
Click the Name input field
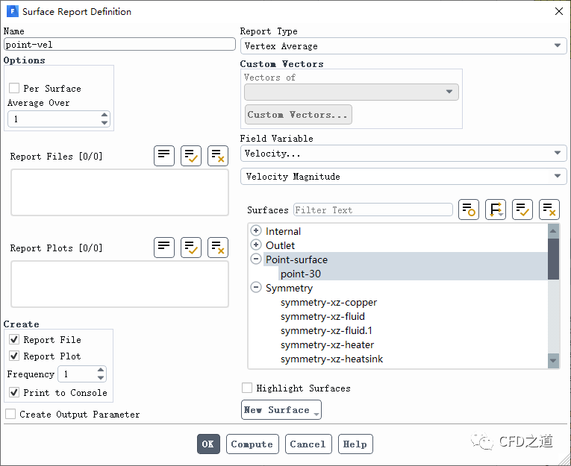[119, 44]
